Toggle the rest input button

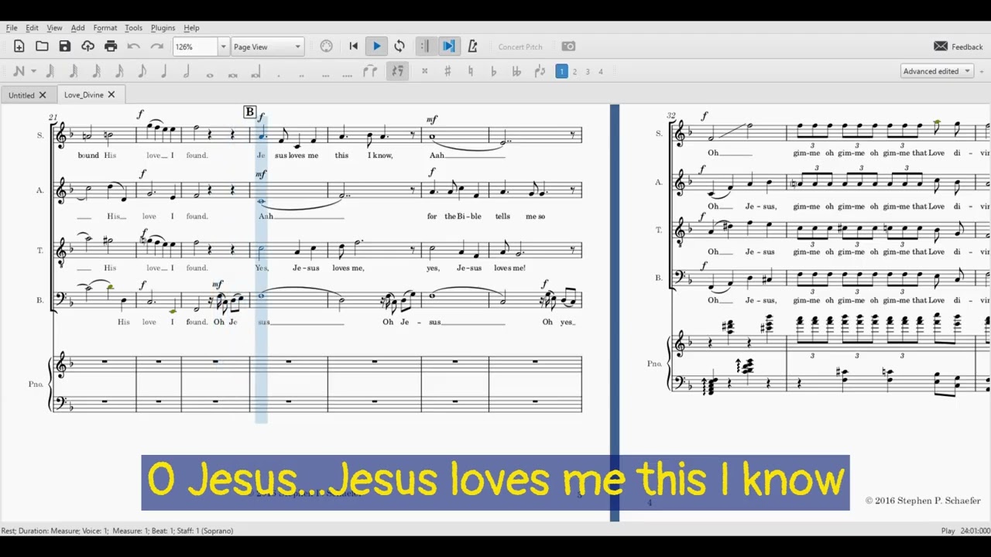pos(397,71)
